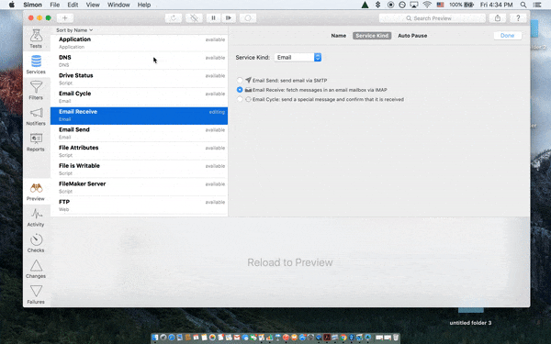Open the Filters sidebar section
This screenshot has width=551, height=344.
pyautogui.click(x=36, y=90)
